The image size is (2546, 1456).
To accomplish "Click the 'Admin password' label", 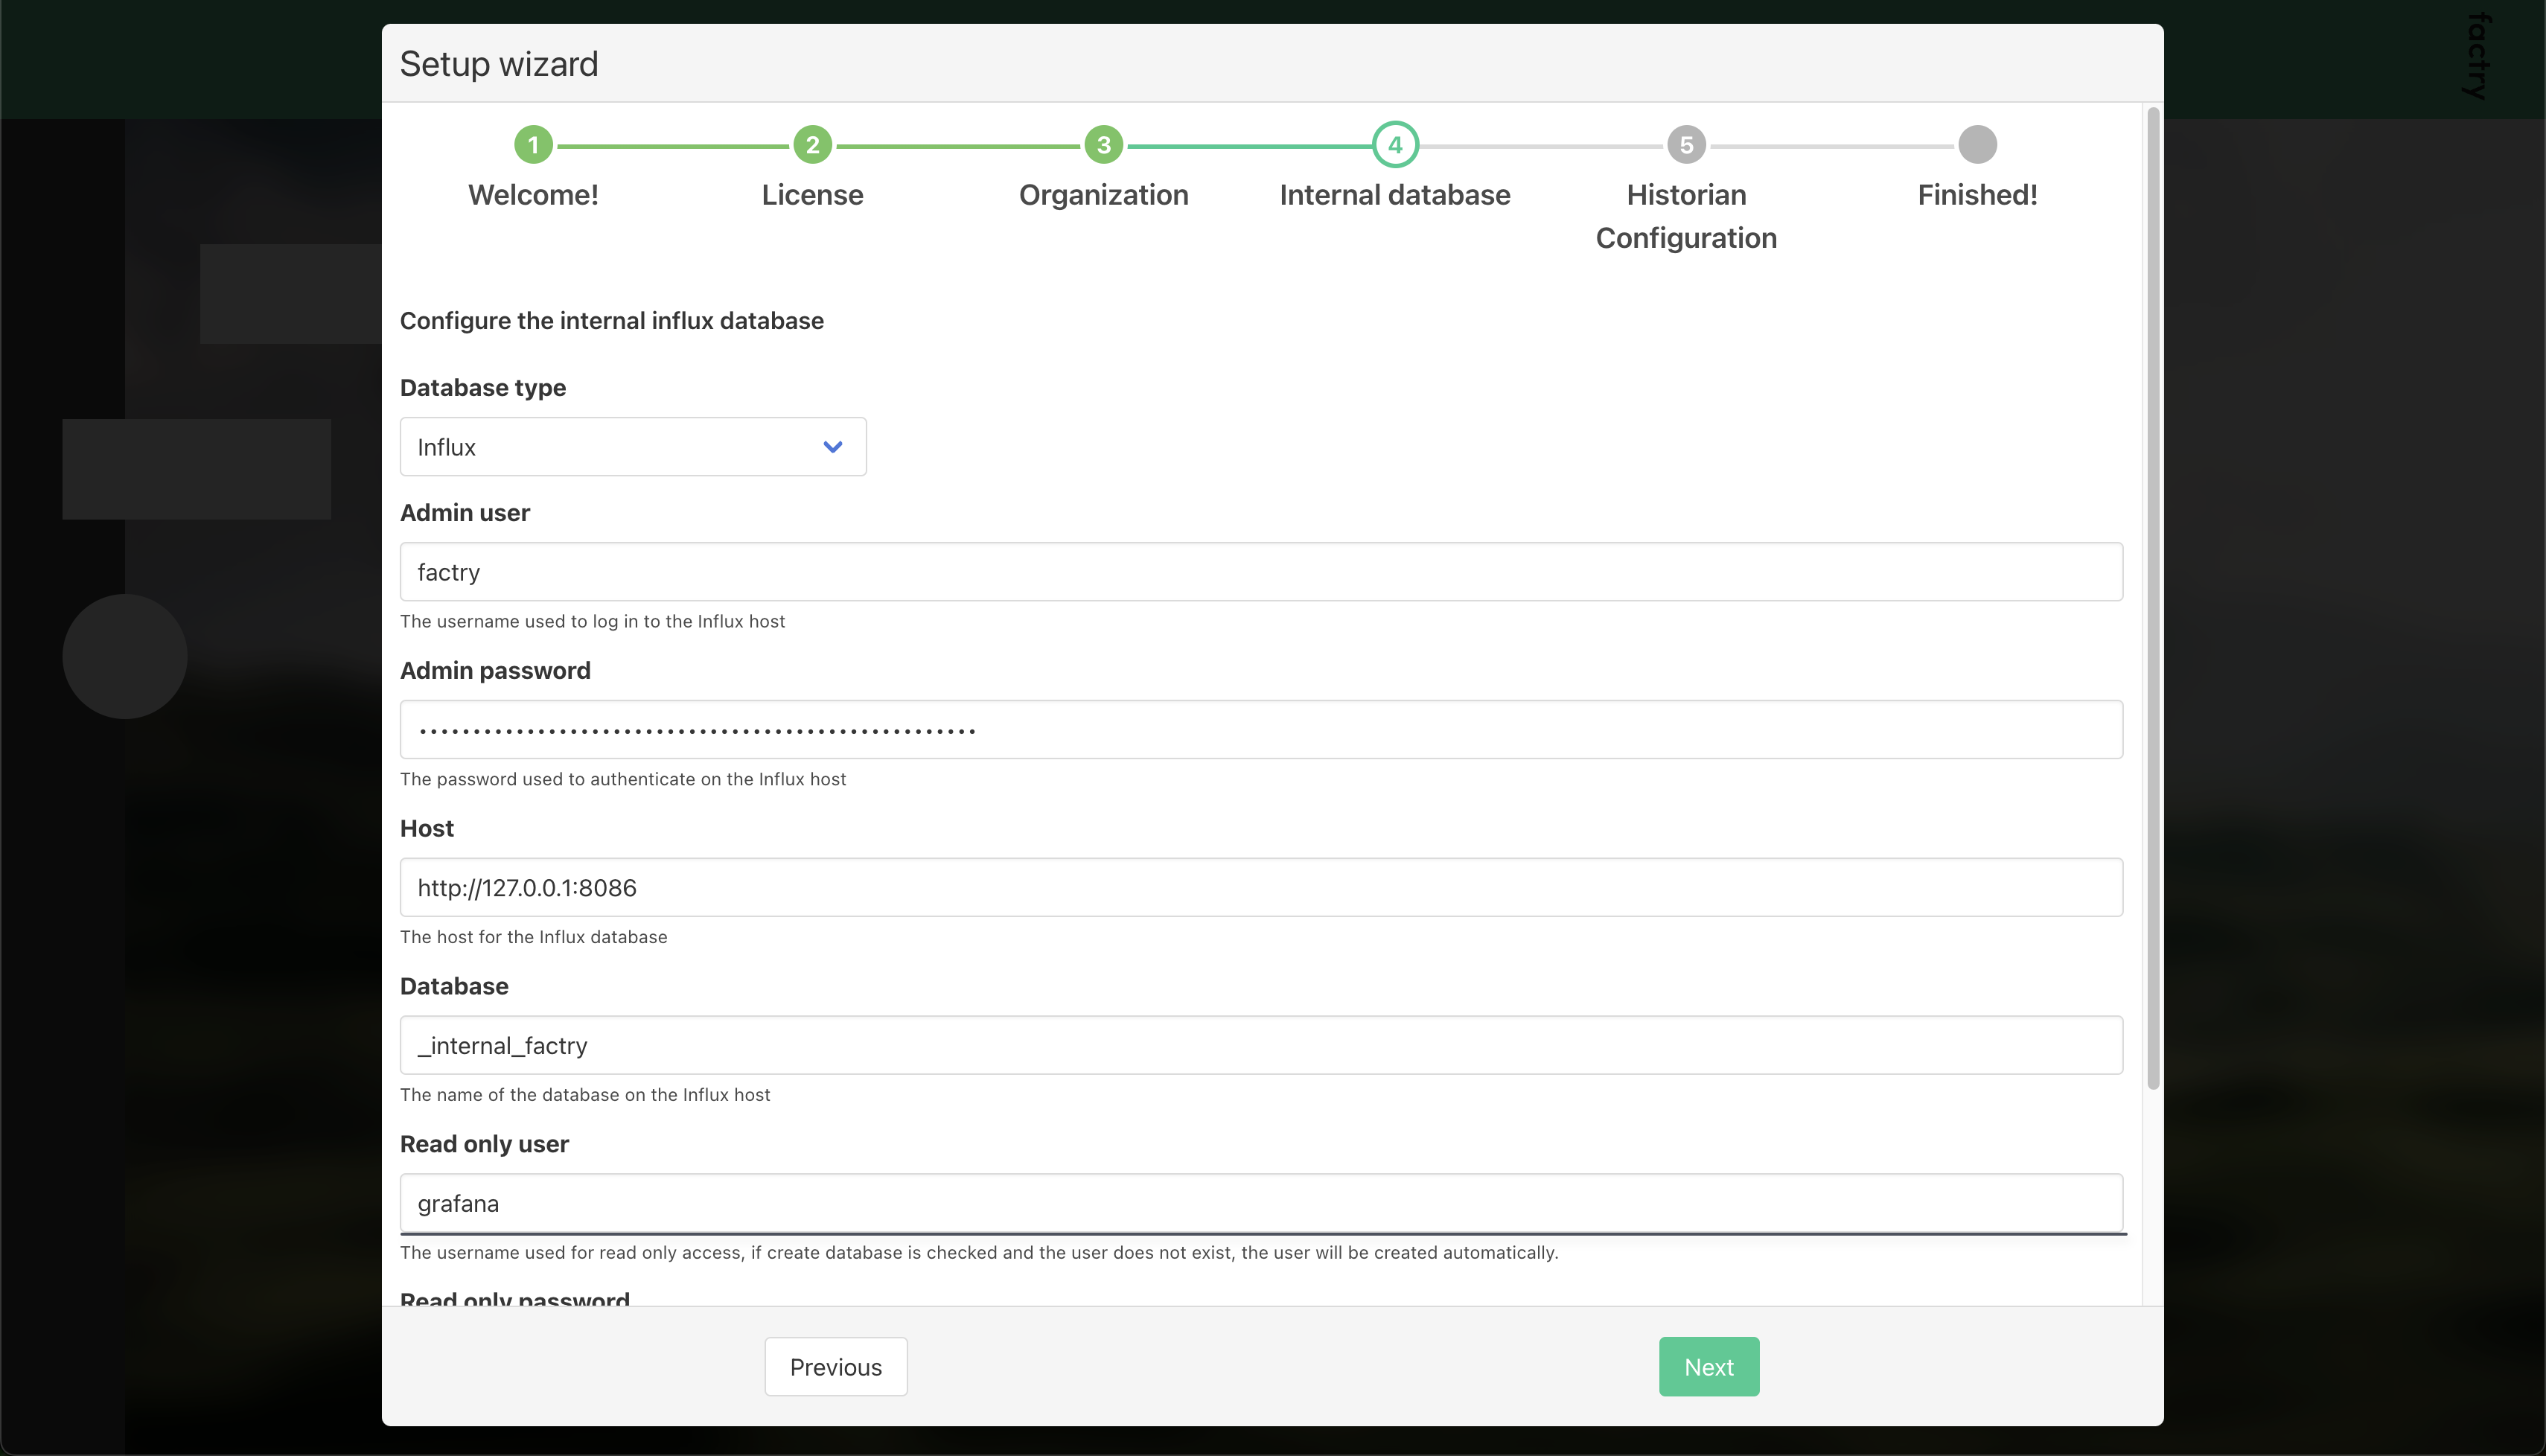I will (x=495, y=671).
